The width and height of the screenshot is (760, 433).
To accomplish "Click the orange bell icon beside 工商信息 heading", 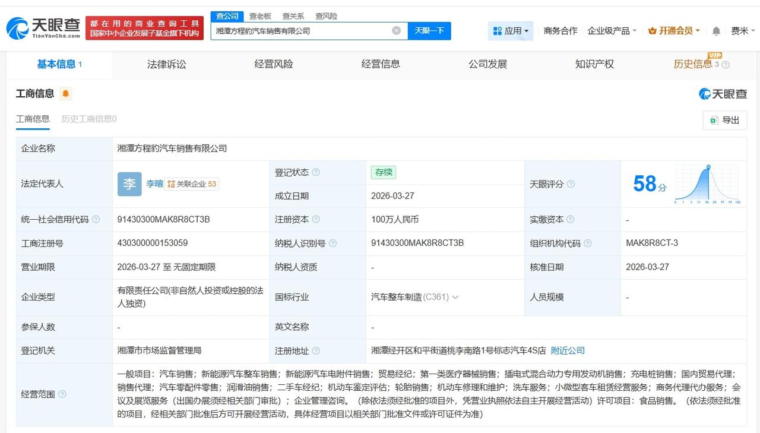I will tap(66, 93).
